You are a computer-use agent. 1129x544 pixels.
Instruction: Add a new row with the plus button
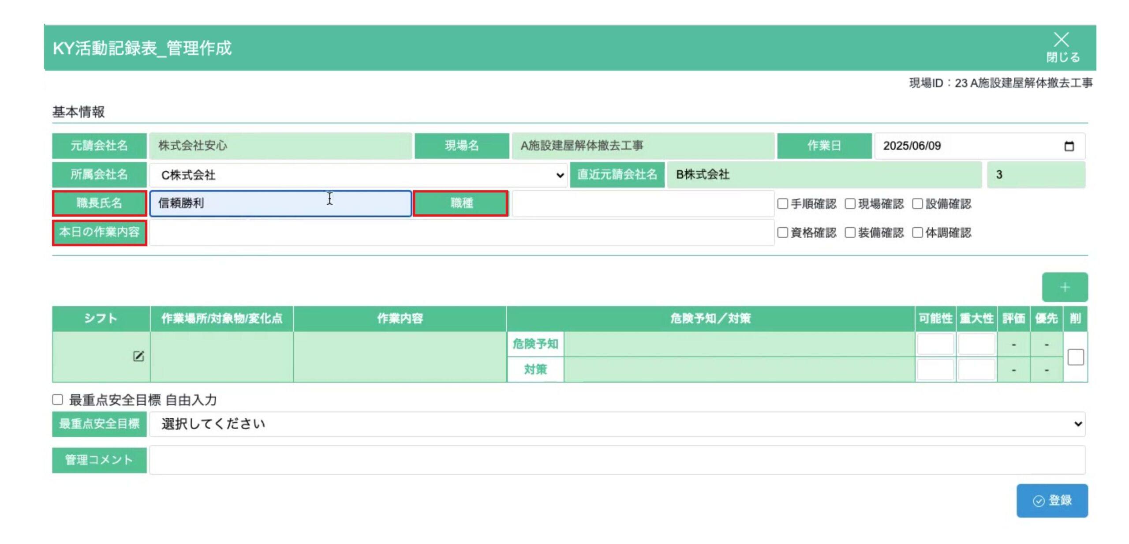point(1065,287)
